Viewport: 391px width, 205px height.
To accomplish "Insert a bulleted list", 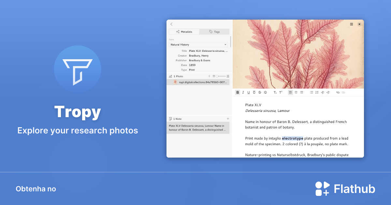I will click(x=311, y=92).
